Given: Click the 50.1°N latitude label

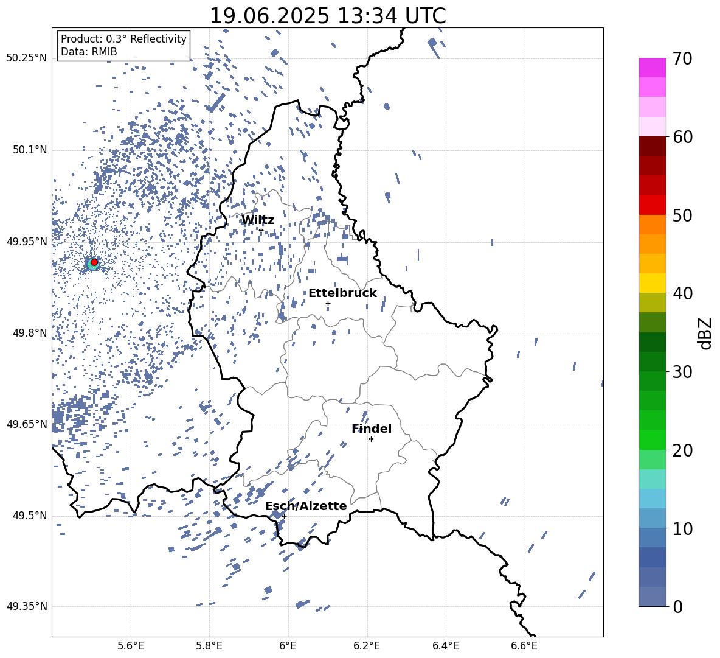Looking at the screenshot, I should tap(30, 150).
